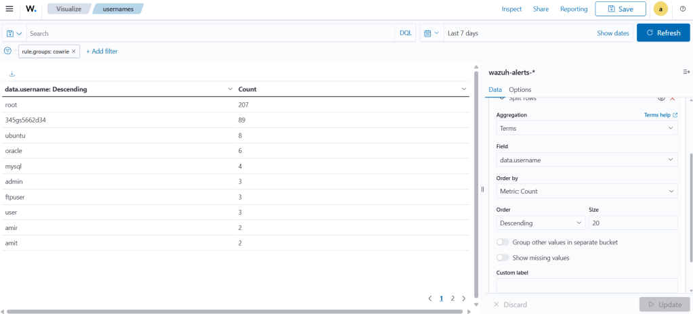Click the Wazuh logo icon
The height and width of the screenshot is (314, 693).
click(31, 9)
